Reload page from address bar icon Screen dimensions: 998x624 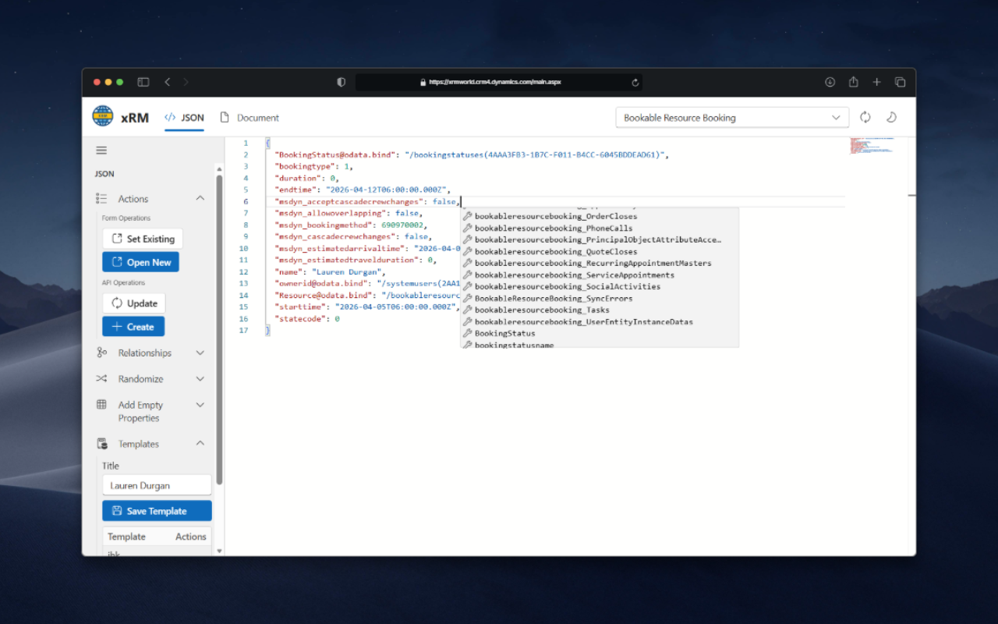tap(635, 82)
